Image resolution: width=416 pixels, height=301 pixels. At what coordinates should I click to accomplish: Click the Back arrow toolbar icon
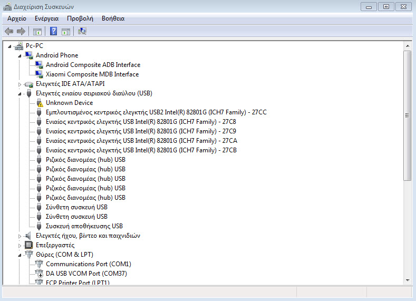[x=9, y=32]
